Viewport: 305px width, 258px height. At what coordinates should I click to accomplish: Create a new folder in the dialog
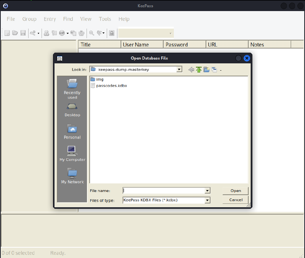tap(206, 69)
